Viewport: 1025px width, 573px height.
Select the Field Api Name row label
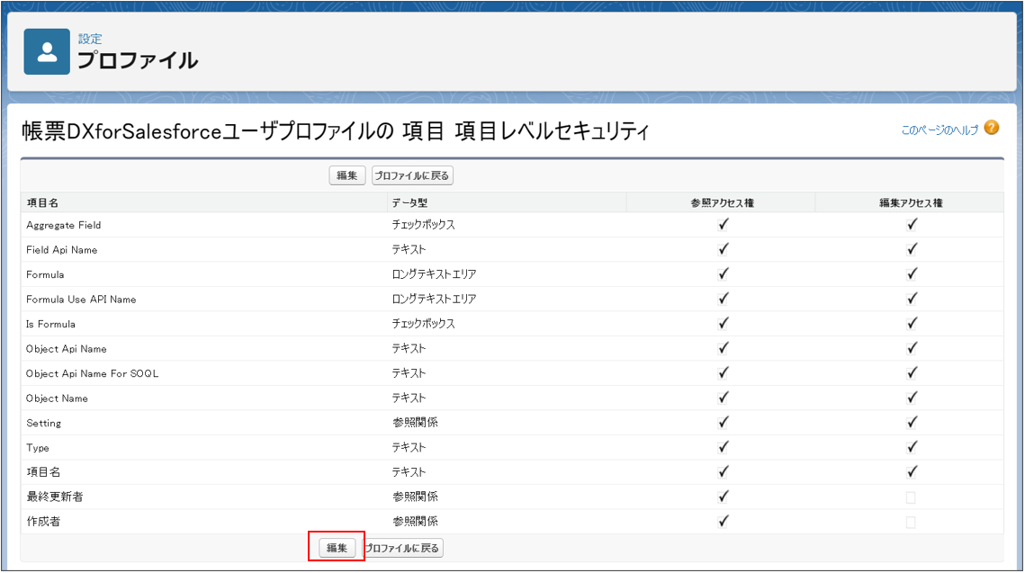[61, 250]
